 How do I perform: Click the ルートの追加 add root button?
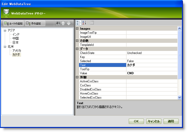(x=13, y=23)
